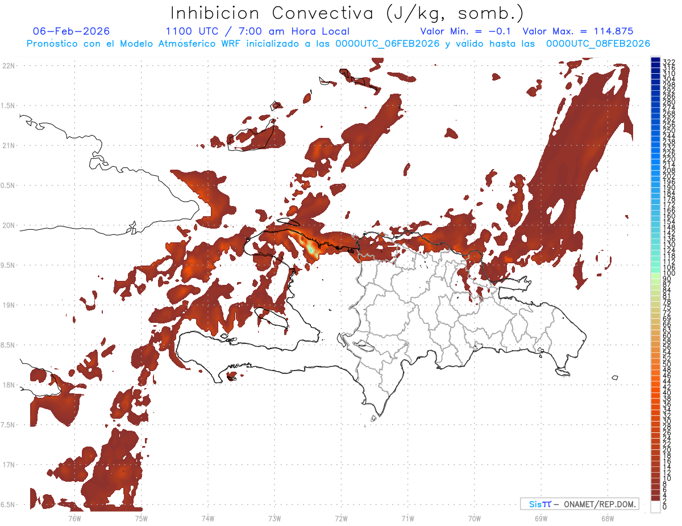Click the "Valor Min. = -0.1" text

pyautogui.click(x=467, y=31)
